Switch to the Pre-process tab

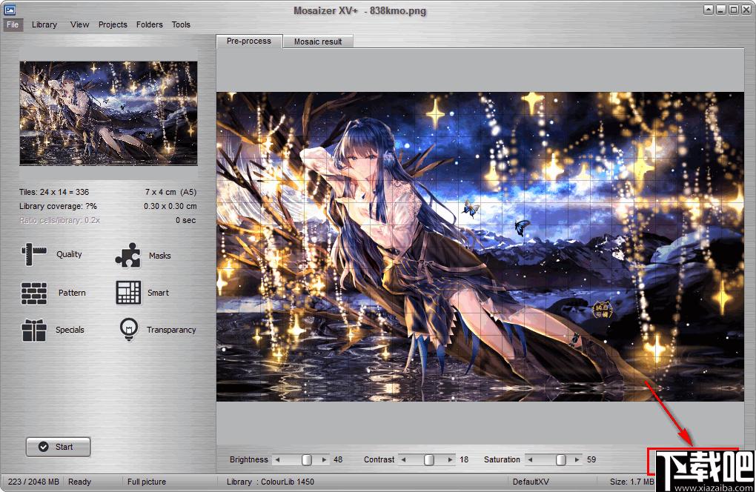[x=249, y=41]
